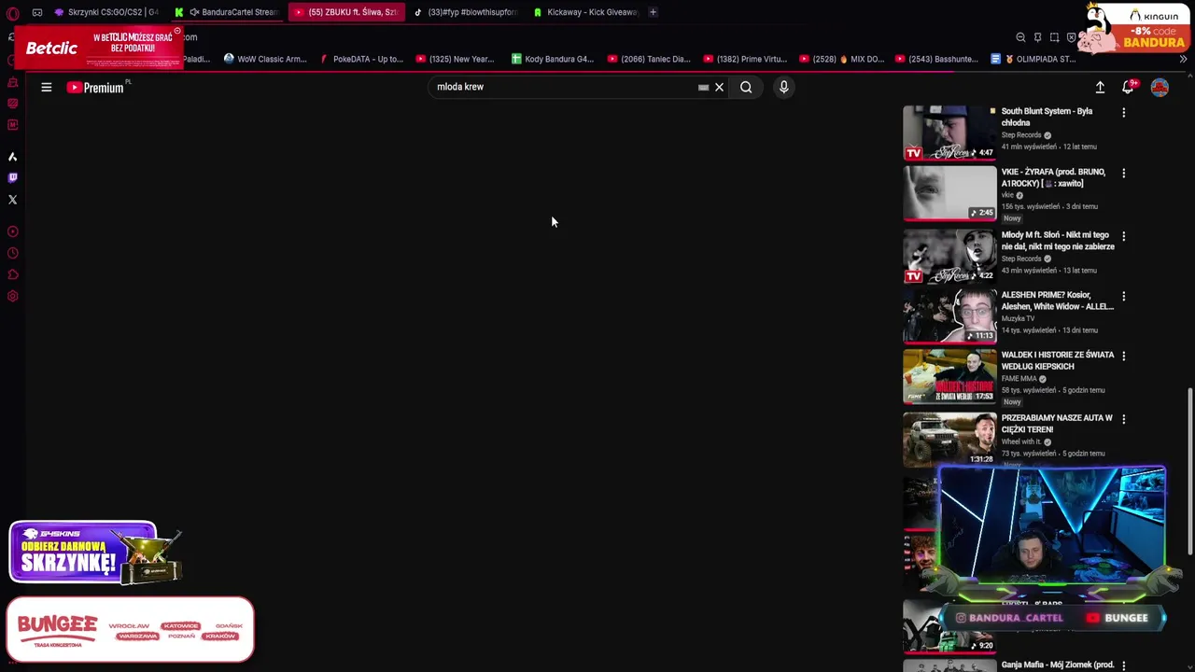This screenshot has width=1195, height=672.
Task: Open options for WALDEK I HISTORIE video
Action: pos(1123,357)
